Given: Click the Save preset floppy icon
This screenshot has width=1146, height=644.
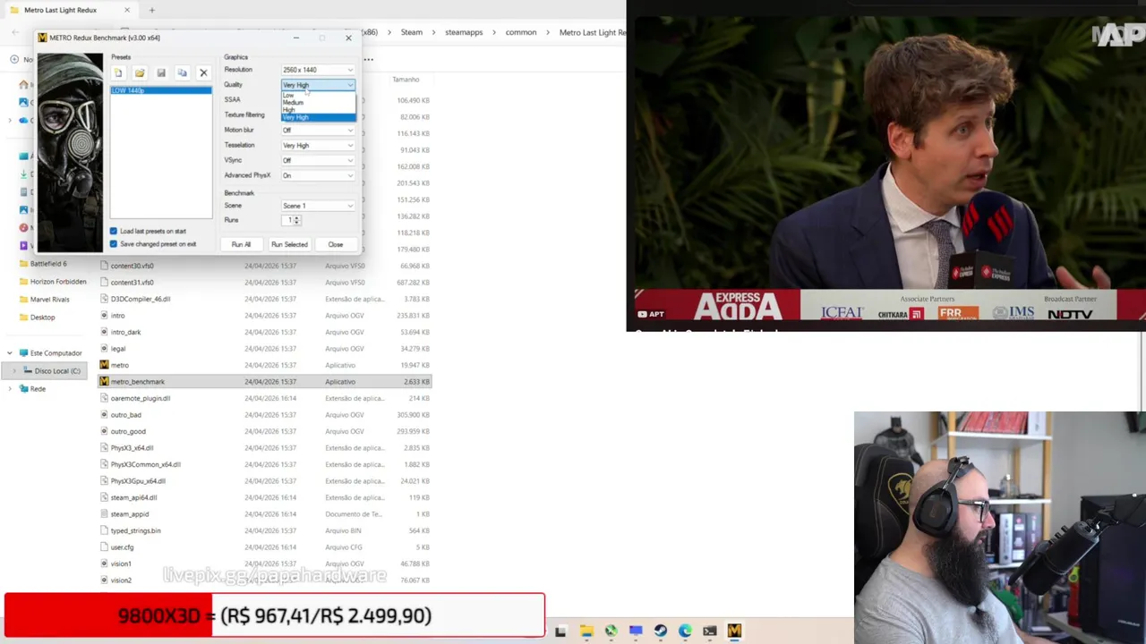Looking at the screenshot, I should coord(161,72).
